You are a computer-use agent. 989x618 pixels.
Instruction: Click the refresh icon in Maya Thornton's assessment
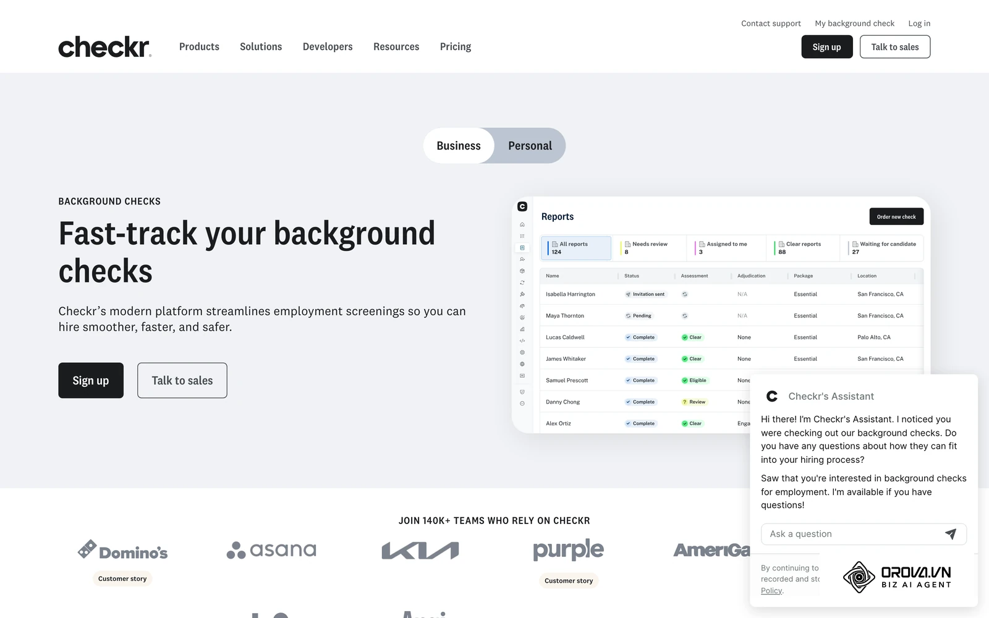[x=685, y=316]
